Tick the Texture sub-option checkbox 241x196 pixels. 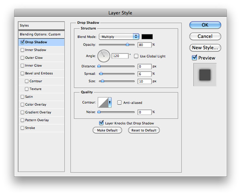point(27,89)
